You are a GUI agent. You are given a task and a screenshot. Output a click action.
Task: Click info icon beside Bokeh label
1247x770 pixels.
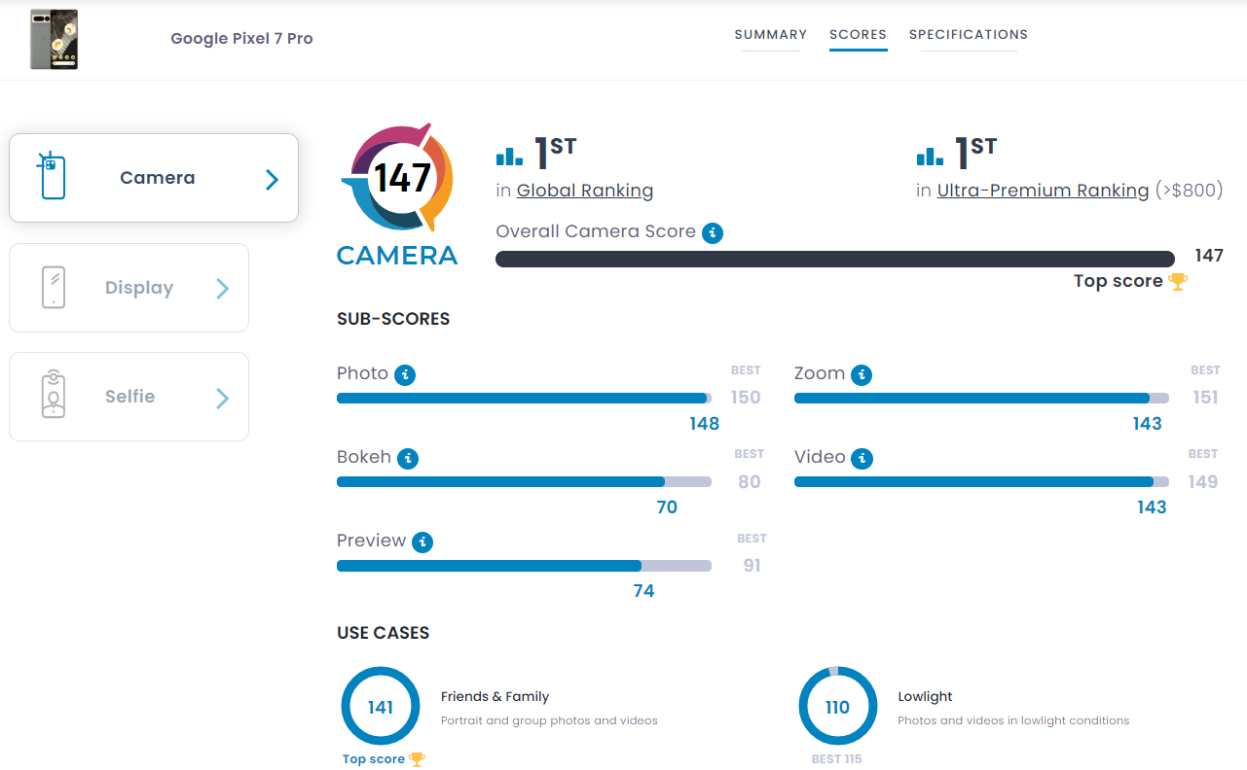coord(408,458)
